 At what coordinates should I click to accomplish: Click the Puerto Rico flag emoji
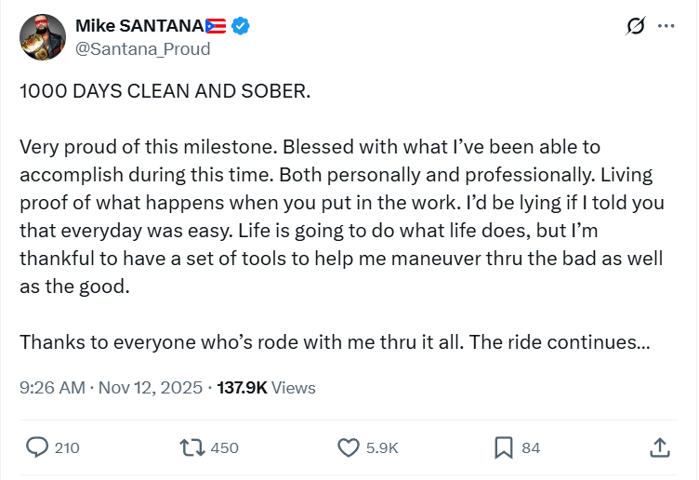coord(215,26)
